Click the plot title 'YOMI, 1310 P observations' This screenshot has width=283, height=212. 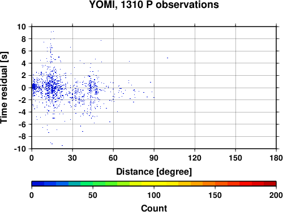pos(154,5)
